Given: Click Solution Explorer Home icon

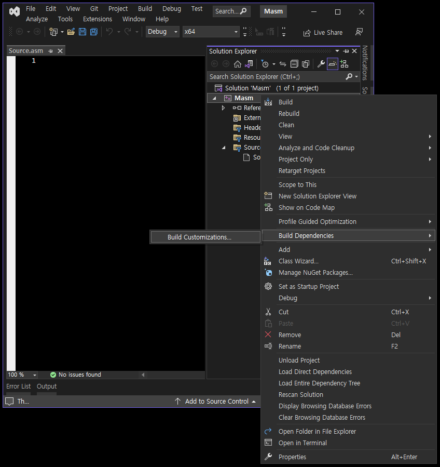Looking at the screenshot, I should click(x=238, y=64).
